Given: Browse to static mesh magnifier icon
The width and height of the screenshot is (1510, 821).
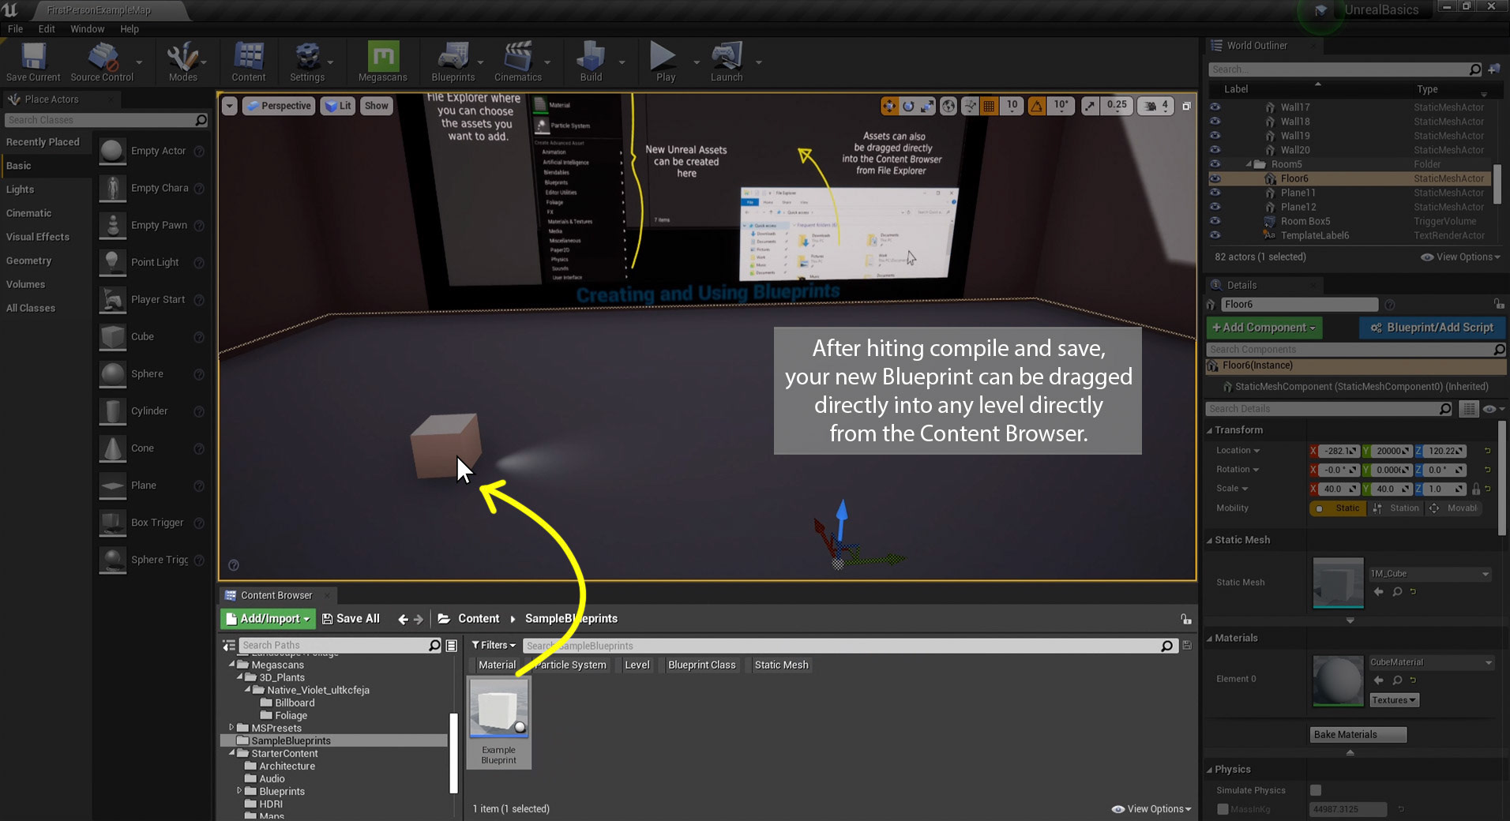Looking at the screenshot, I should [1397, 591].
